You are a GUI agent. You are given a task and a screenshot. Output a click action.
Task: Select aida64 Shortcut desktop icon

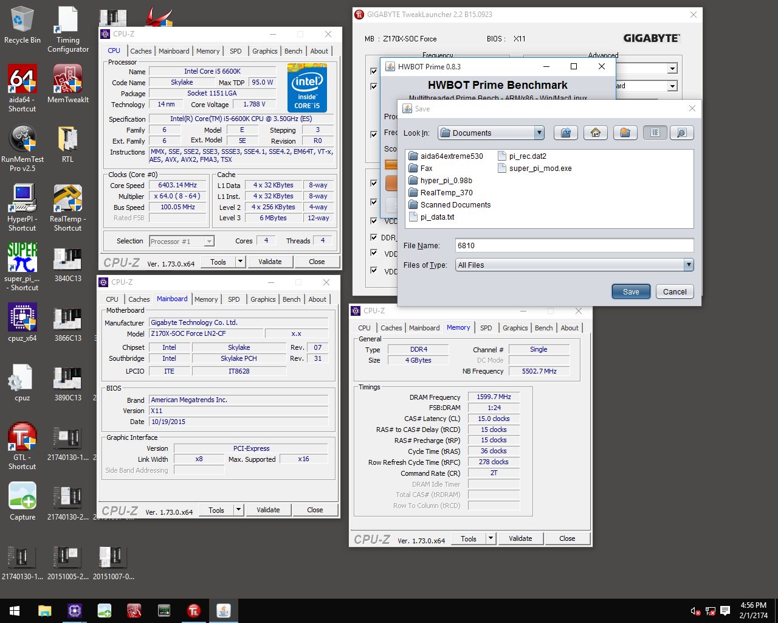pos(22,88)
